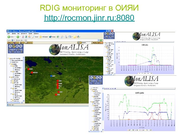Viewport: 183px width, 137px height.
Task: Click check all link above LHCb jobs chart
Action: (106, 89)
